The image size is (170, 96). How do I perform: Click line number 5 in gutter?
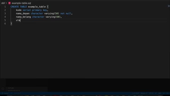point(5,20)
